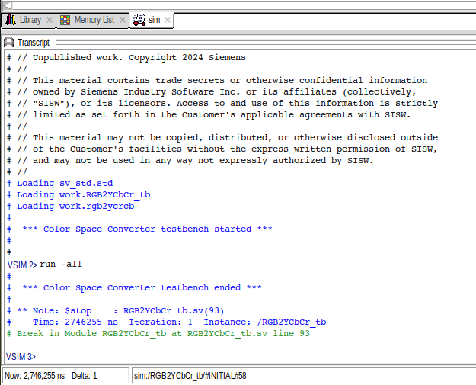Switch to the Library tab
The height and width of the screenshot is (385, 476).
(30, 20)
